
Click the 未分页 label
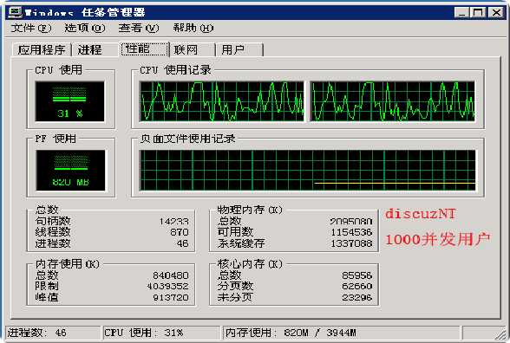pos(235,297)
